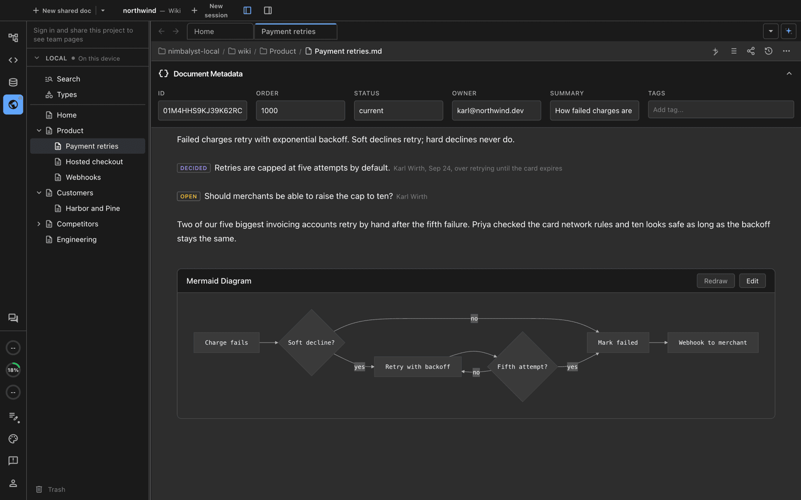Click the share icon in the document toolbar

751,51
